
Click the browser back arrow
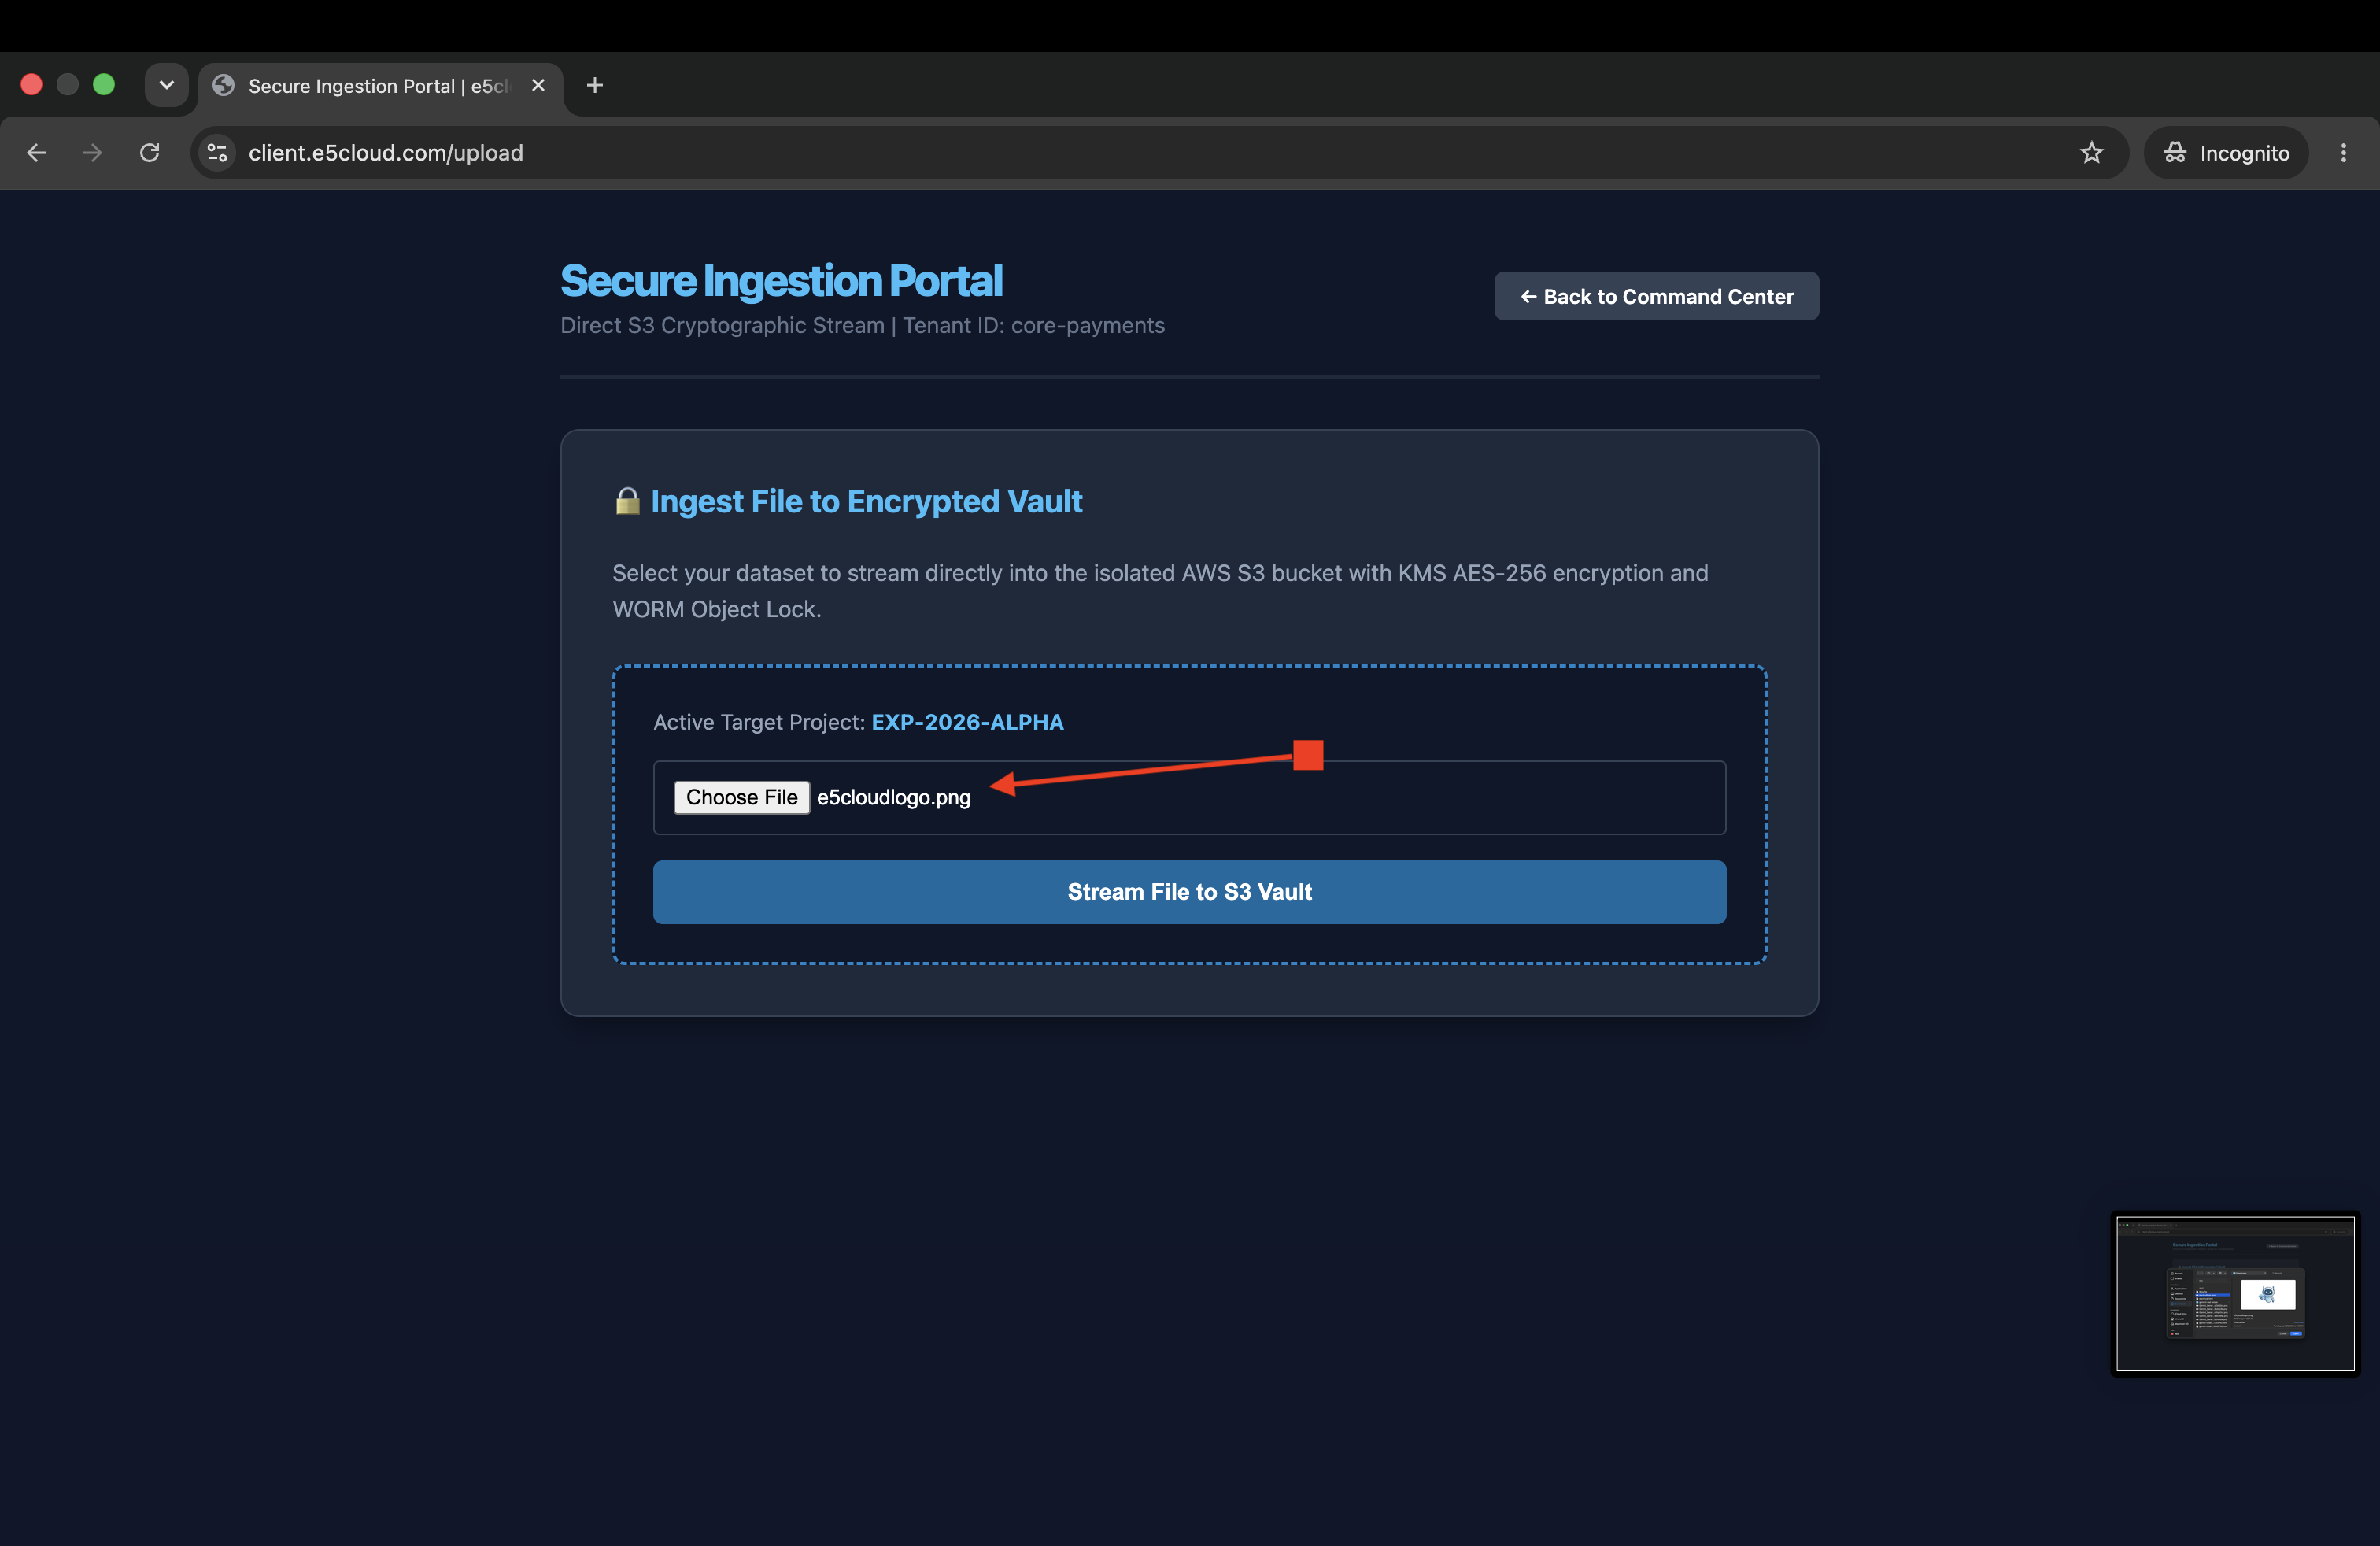(x=37, y=153)
